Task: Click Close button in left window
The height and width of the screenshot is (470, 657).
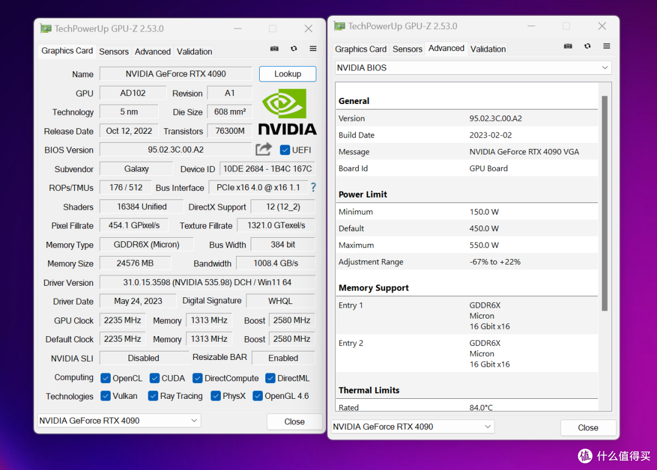Action: tap(294, 421)
